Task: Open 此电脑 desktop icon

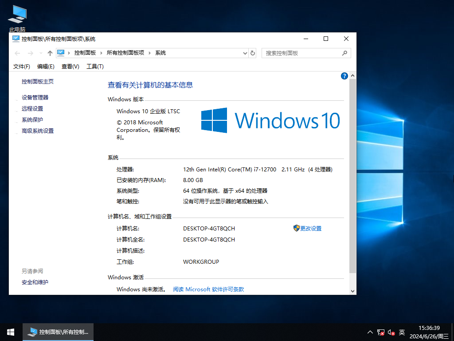Action: (17, 15)
